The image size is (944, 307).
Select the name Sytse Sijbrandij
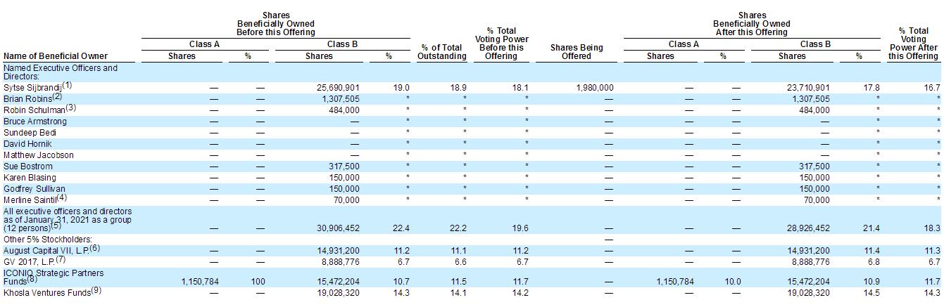click(33, 89)
